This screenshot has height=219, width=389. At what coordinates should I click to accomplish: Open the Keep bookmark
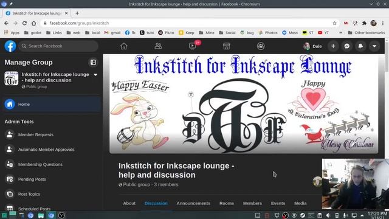(187, 32)
